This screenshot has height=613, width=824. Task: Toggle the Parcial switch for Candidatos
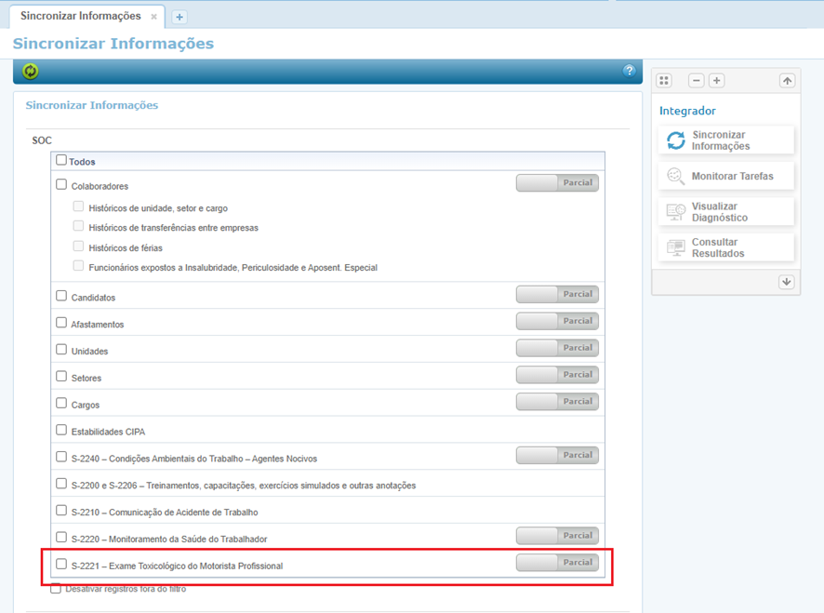[557, 294]
